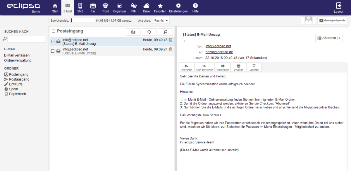Switch to the Start tab
This screenshot has width=351, height=171.
[x=55, y=7]
